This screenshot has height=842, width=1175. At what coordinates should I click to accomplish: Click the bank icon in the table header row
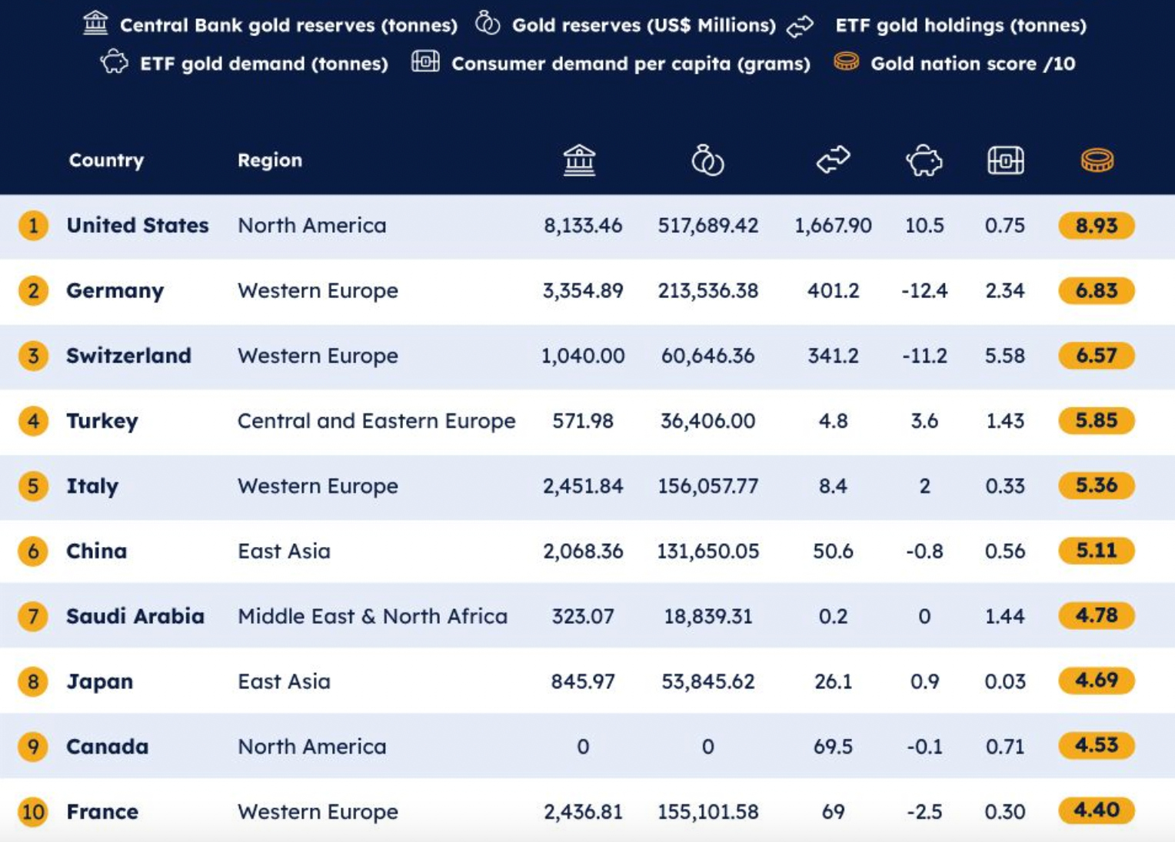click(579, 161)
